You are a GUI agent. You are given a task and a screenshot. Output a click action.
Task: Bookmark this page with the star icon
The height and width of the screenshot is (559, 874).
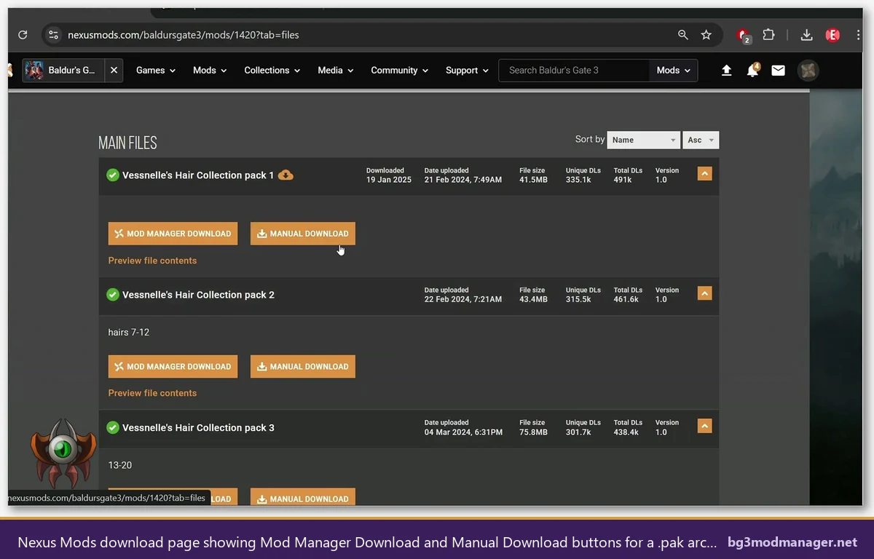(x=706, y=35)
